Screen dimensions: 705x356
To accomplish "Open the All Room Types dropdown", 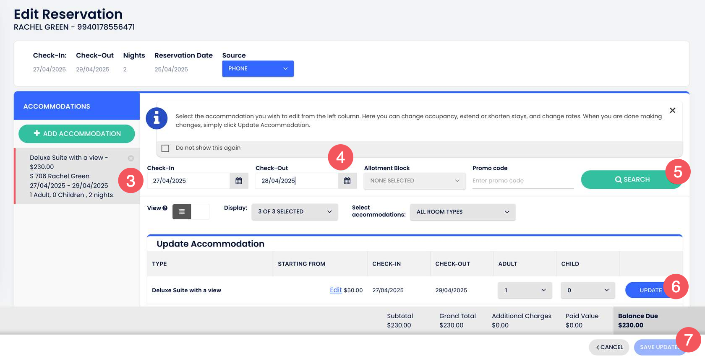I will tap(462, 212).
